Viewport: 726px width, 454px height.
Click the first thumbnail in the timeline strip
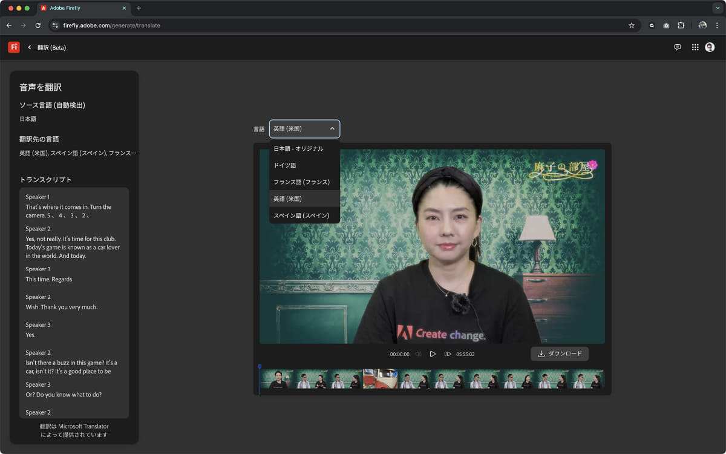(x=277, y=379)
